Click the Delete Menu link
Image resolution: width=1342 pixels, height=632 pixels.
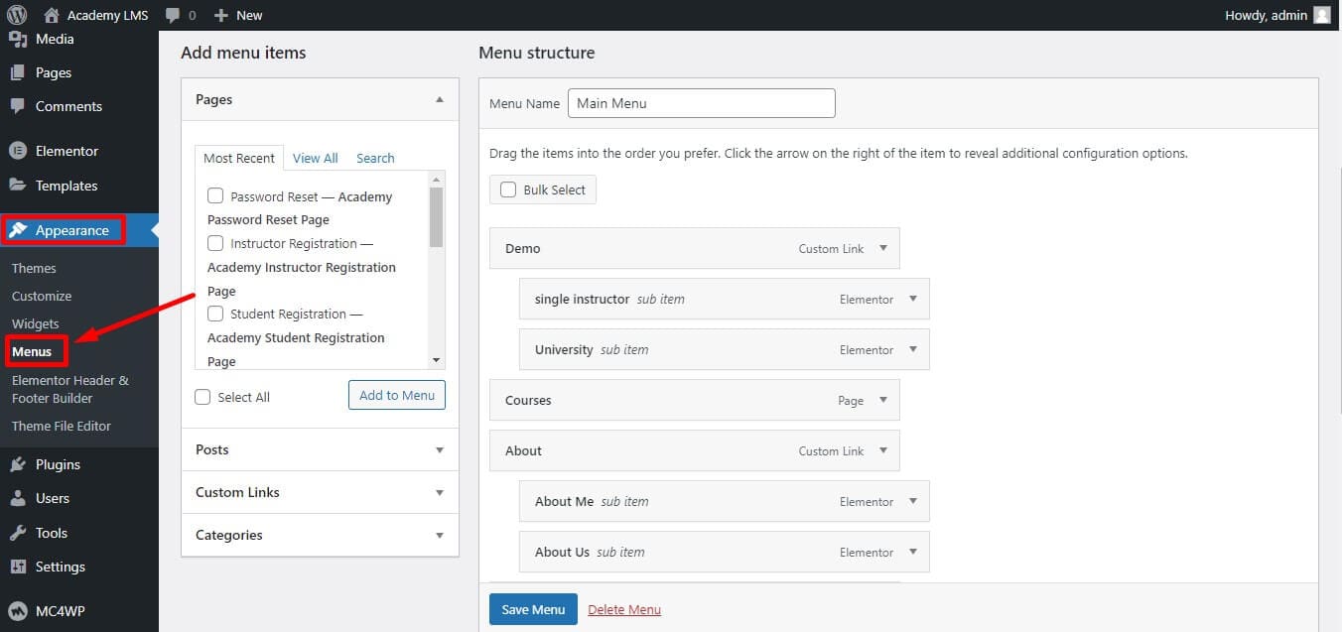pyautogui.click(x=624, y=609)
